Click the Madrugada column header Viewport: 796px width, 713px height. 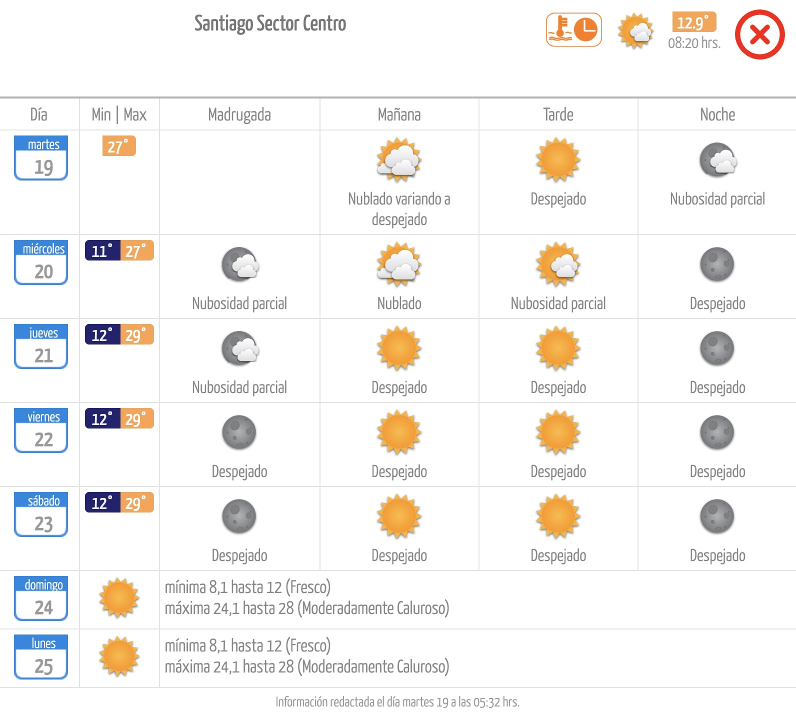(x=239, y=115)
